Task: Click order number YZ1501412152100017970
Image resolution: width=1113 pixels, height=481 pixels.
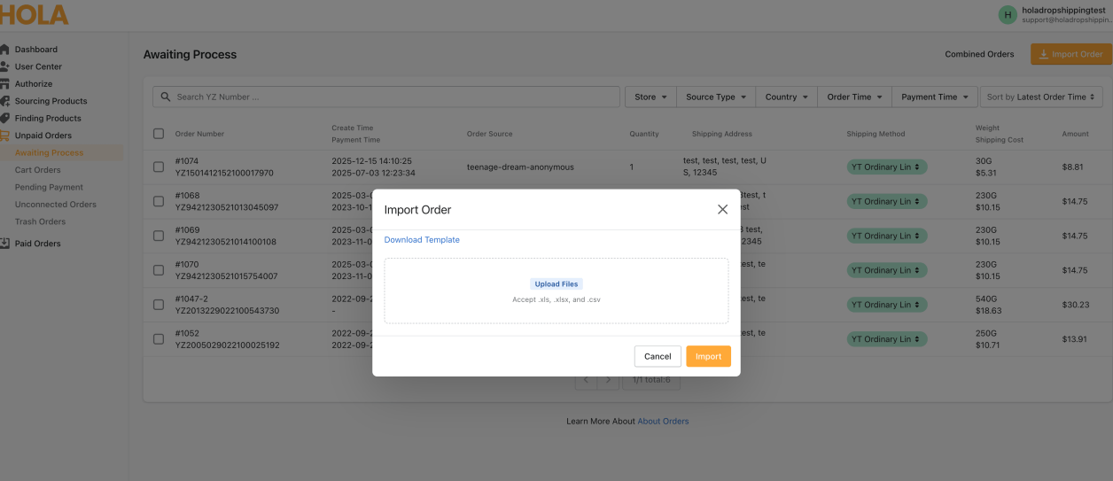Action: 224,174
